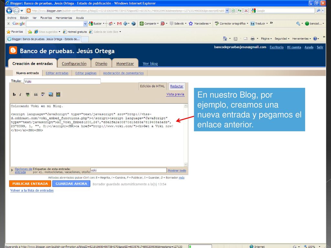Click the globe icon in Google toolbar
This screenshot has height=248, width=331.
pos(133,24)
